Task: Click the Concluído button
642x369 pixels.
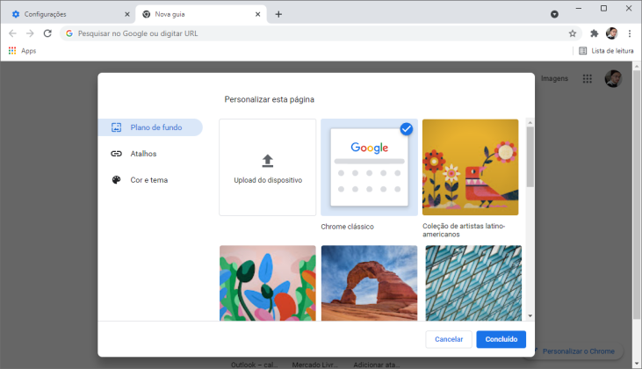Action: [501, 339]
